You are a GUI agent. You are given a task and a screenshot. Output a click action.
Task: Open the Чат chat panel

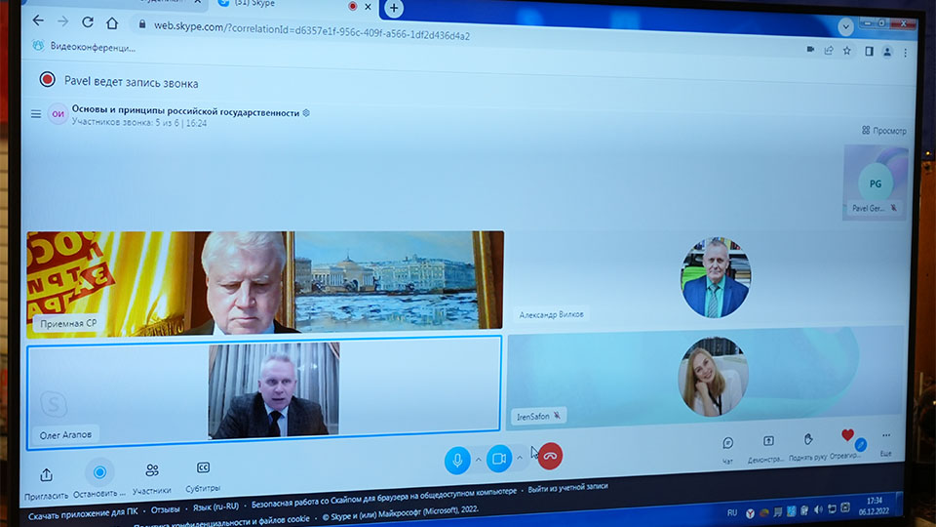727,443
